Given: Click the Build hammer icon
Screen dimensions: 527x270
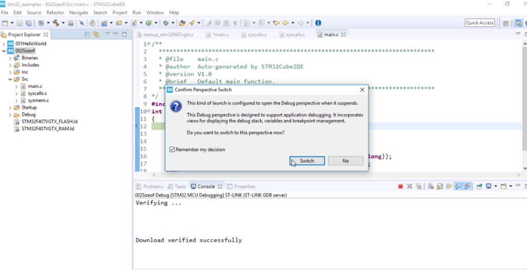Looking at the screenshot, I should (56, 23).
